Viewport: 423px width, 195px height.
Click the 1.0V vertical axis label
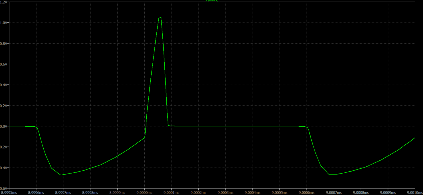[x=4, y=23]
